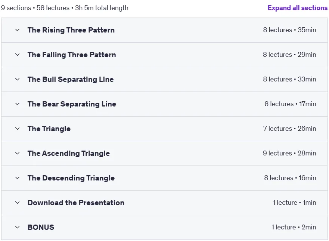Screen dimensions: 329x241
Task: Open The Rising Three Pattern title
Action: [x=71, y=30]
